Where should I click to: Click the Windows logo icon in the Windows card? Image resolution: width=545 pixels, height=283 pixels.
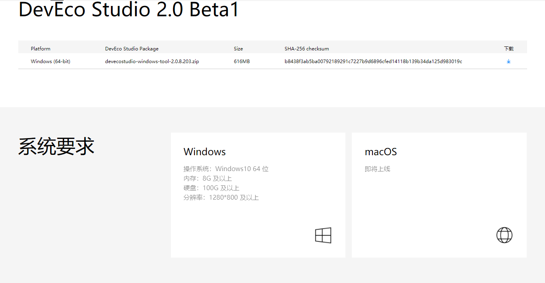323,235
